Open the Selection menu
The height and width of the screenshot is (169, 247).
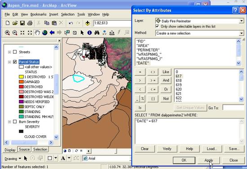[68, 14]
